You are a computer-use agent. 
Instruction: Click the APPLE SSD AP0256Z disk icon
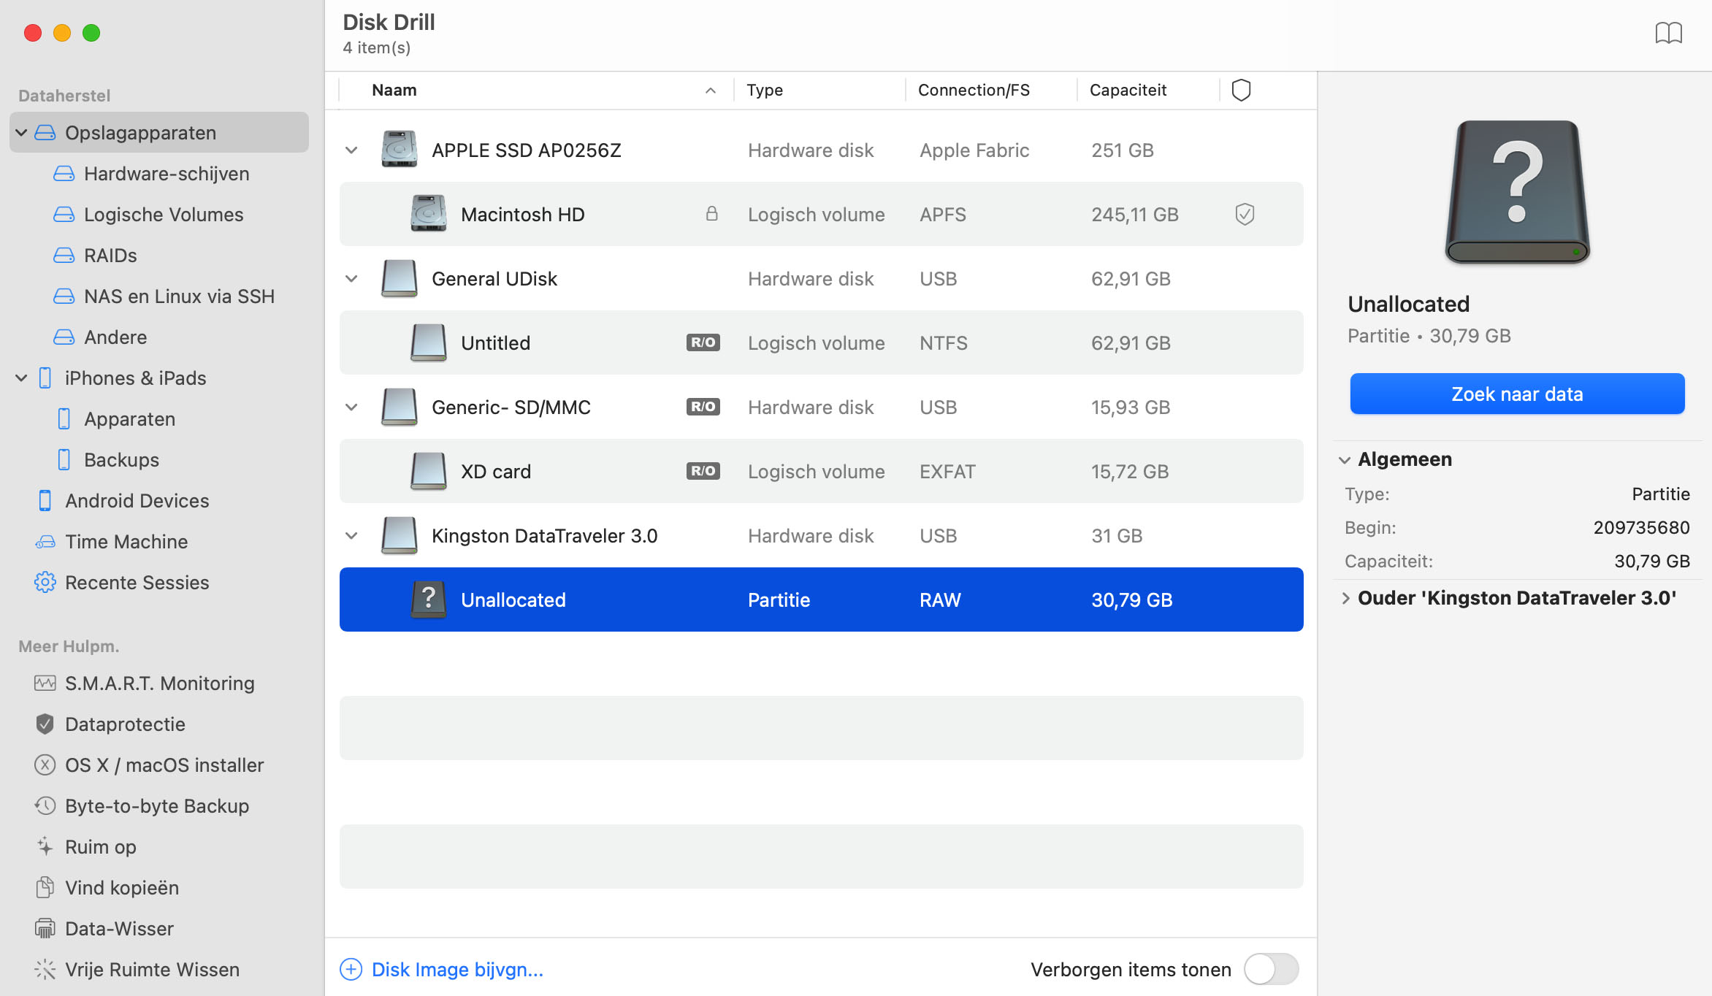399,150
